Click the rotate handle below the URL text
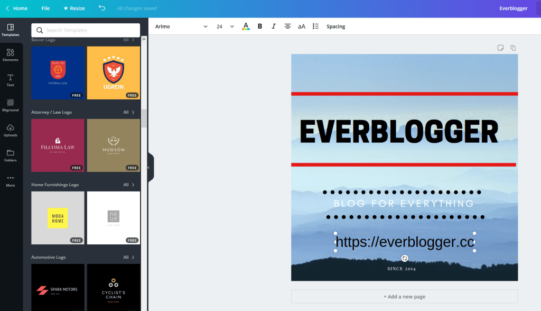The height and width of the screenshot is (311, 541). point(405,258)
